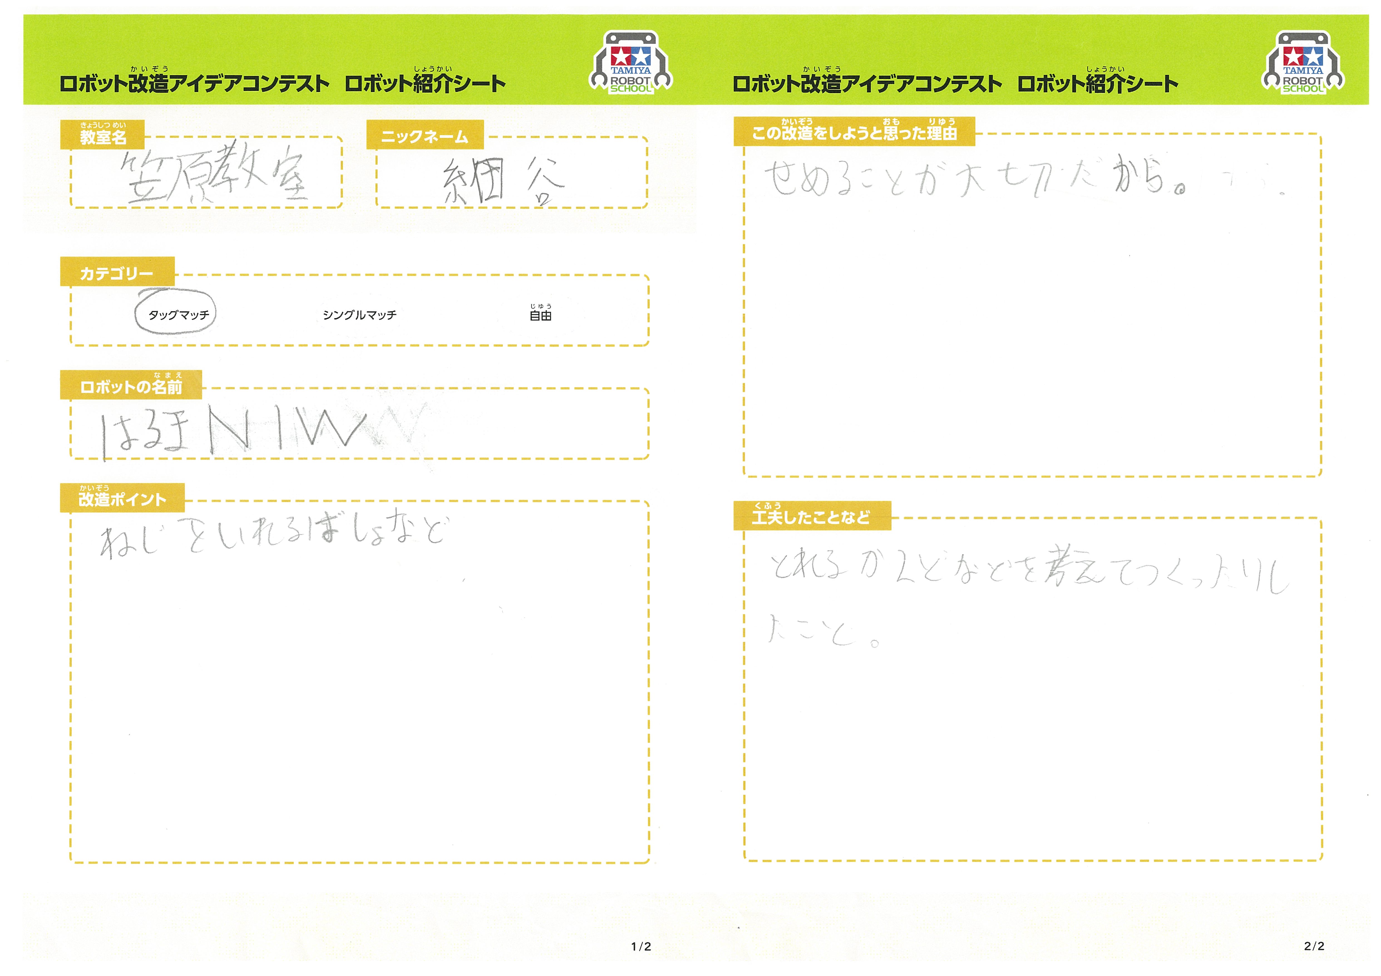This screenshot has width=1381, height=976.
Task: Click the この改造をしようと思った理由 label
Action: (854, 131)
